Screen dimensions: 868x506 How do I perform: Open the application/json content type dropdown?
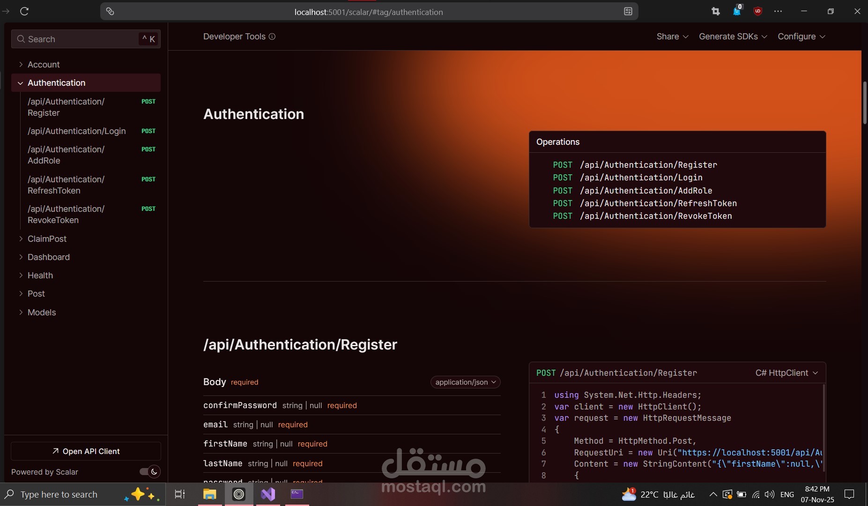(465, 382)
